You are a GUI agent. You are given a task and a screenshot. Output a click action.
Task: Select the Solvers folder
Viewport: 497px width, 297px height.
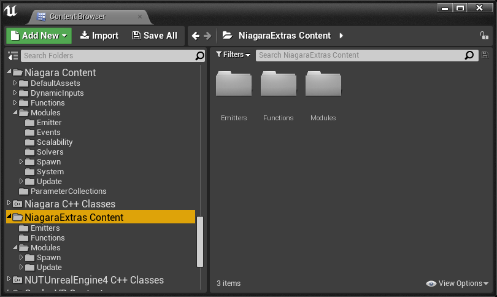50,152
